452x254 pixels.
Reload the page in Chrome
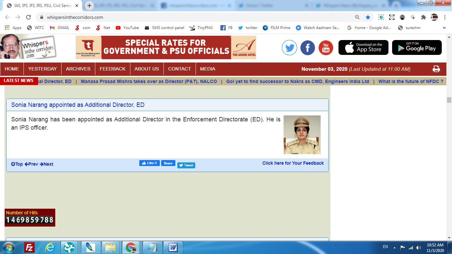(28, 17)
